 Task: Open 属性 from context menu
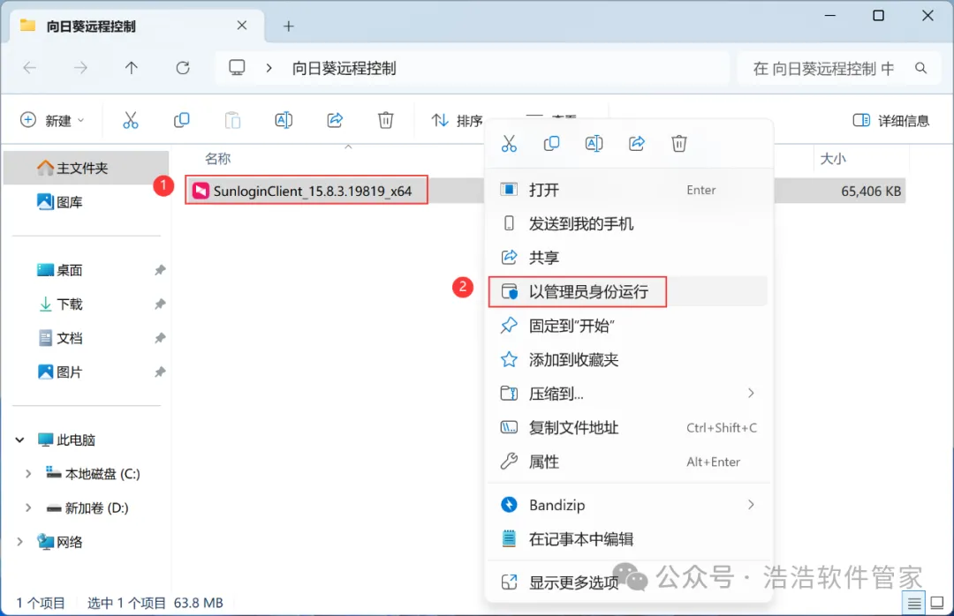click(x=629, y=462)
